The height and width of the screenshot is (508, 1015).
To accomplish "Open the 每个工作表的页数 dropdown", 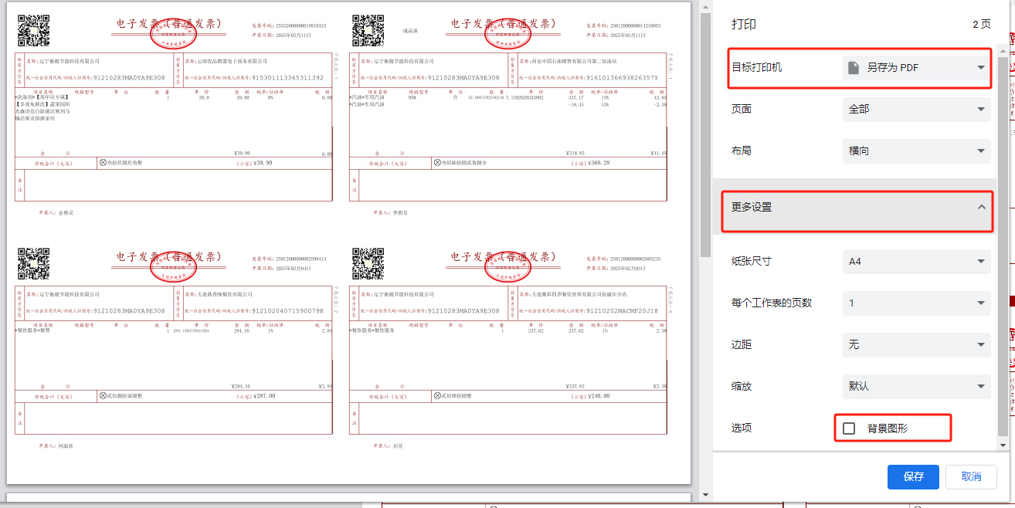I will coord(916,303).
